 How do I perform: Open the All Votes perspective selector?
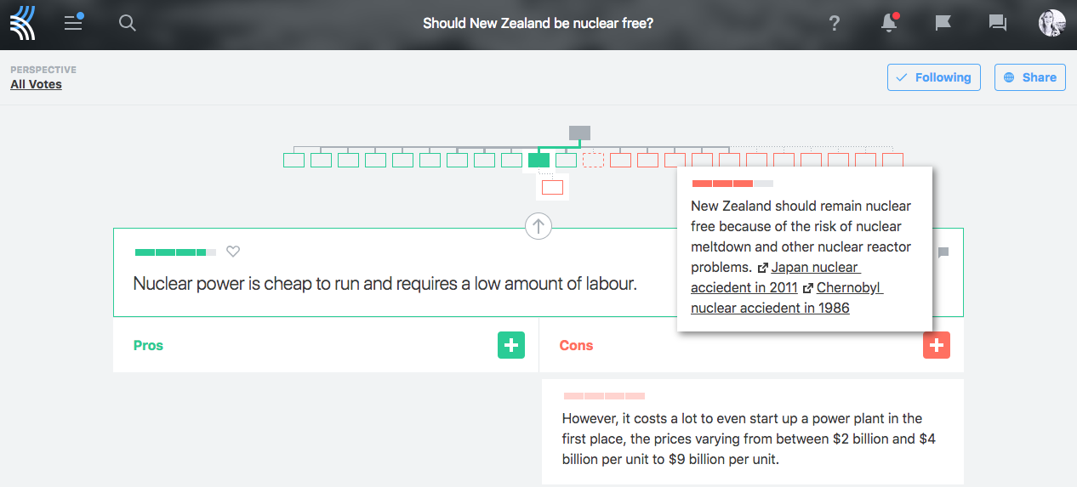(36, 84)
